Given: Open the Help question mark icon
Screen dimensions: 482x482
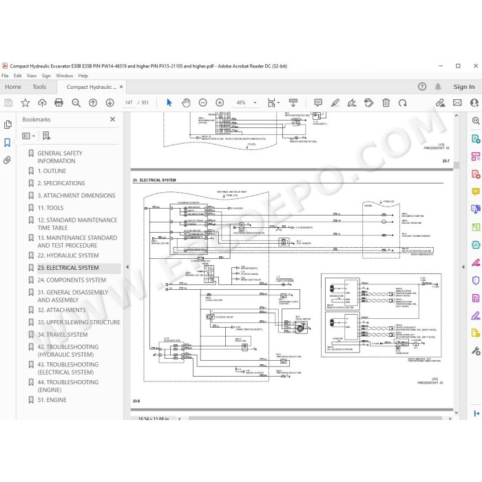Looking at the screenshot, I should [422, 87].
